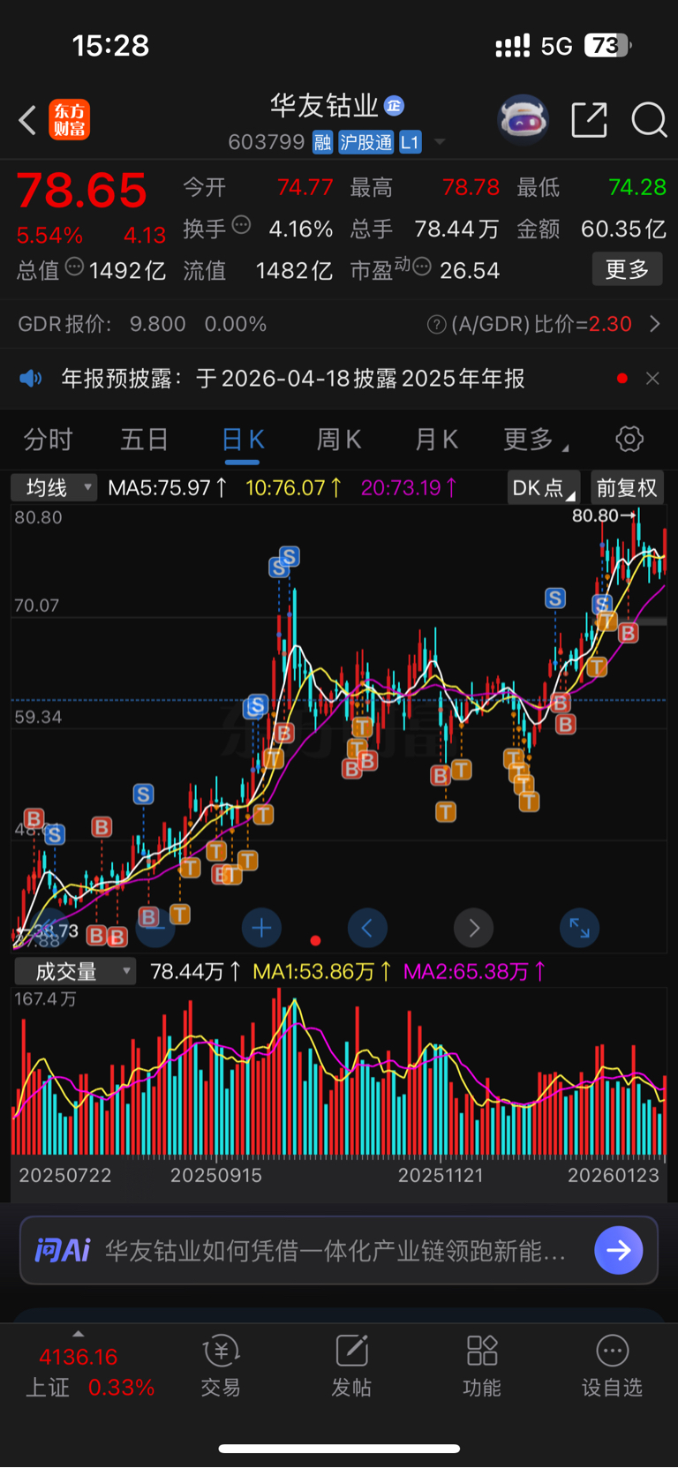This screenshot has height=1468, width=678.
Task: Open the 东方财富 logo icon
Action: pyautogui.click(x=69, y=119)
